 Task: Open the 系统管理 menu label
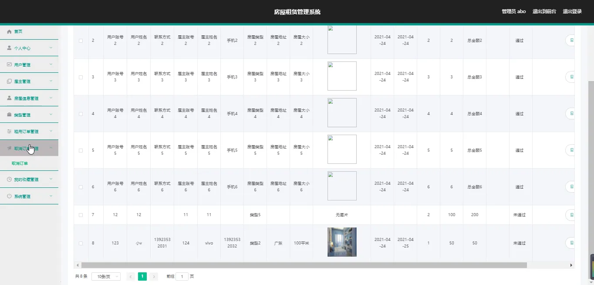(x=22, y=197)
